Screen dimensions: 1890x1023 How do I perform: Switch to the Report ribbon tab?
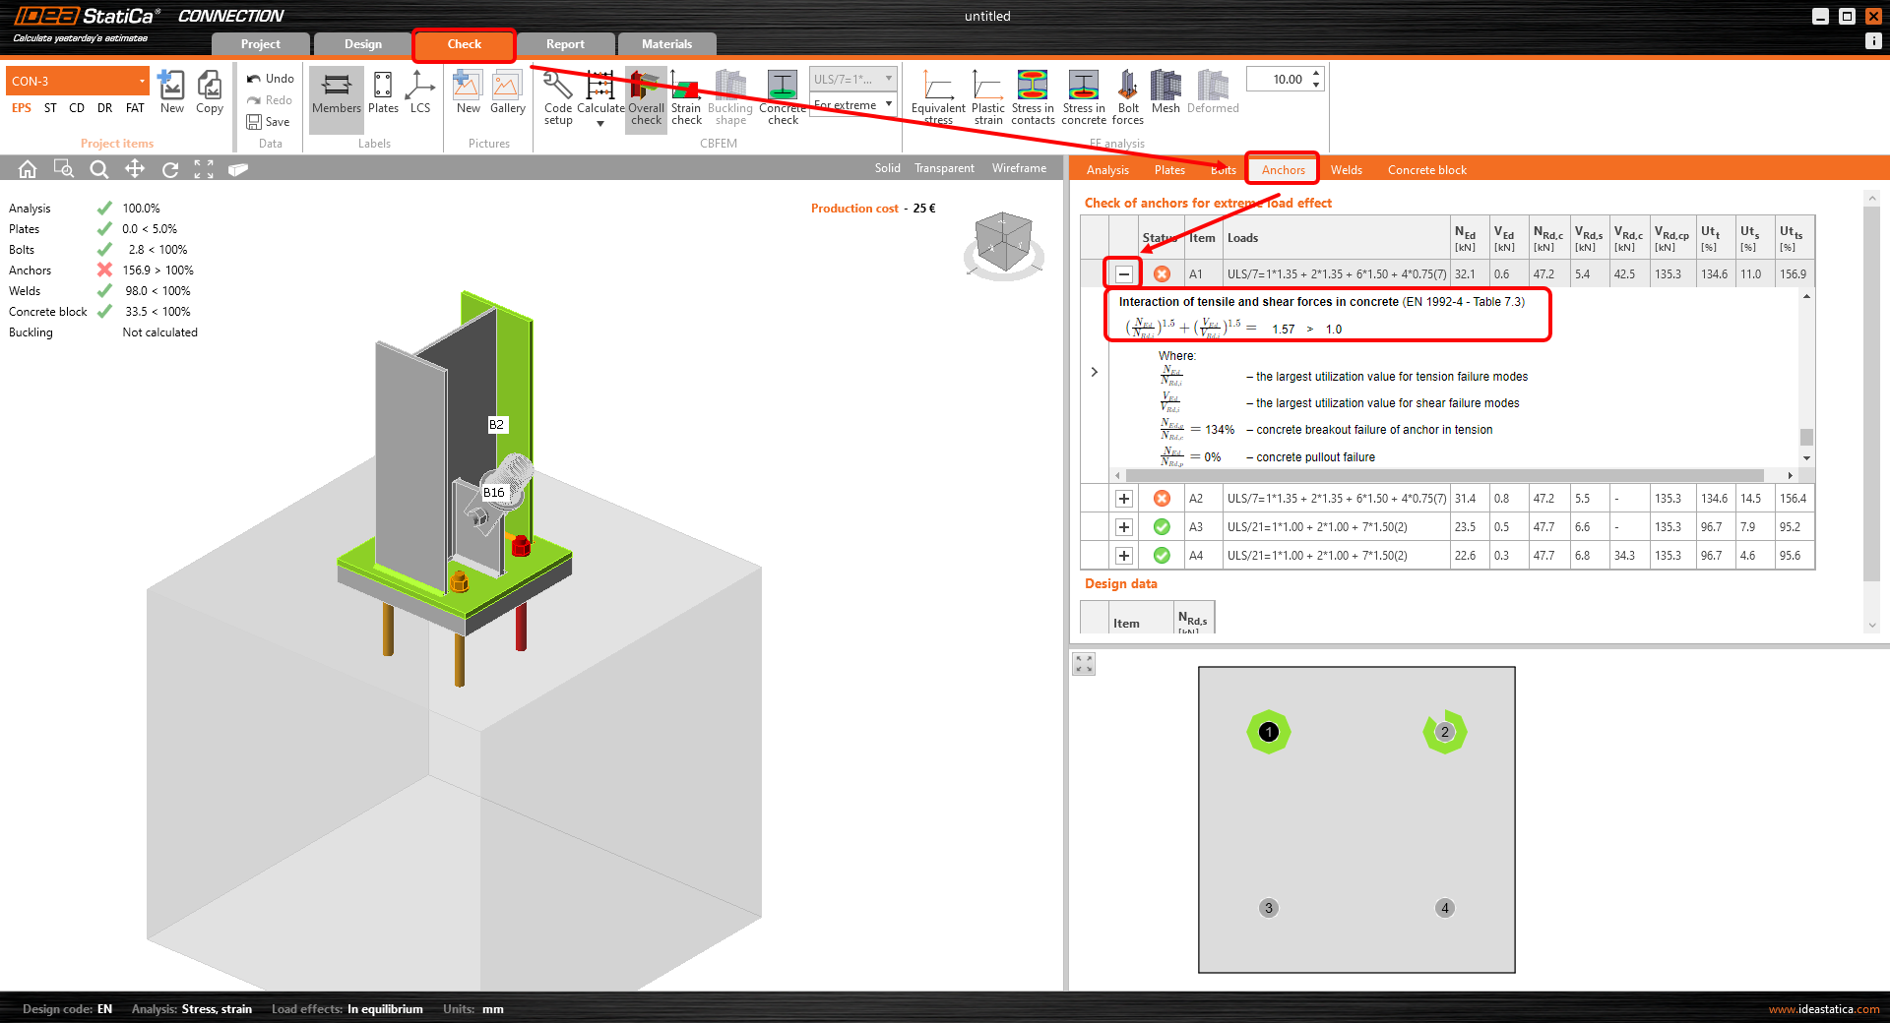pos(566,43)
